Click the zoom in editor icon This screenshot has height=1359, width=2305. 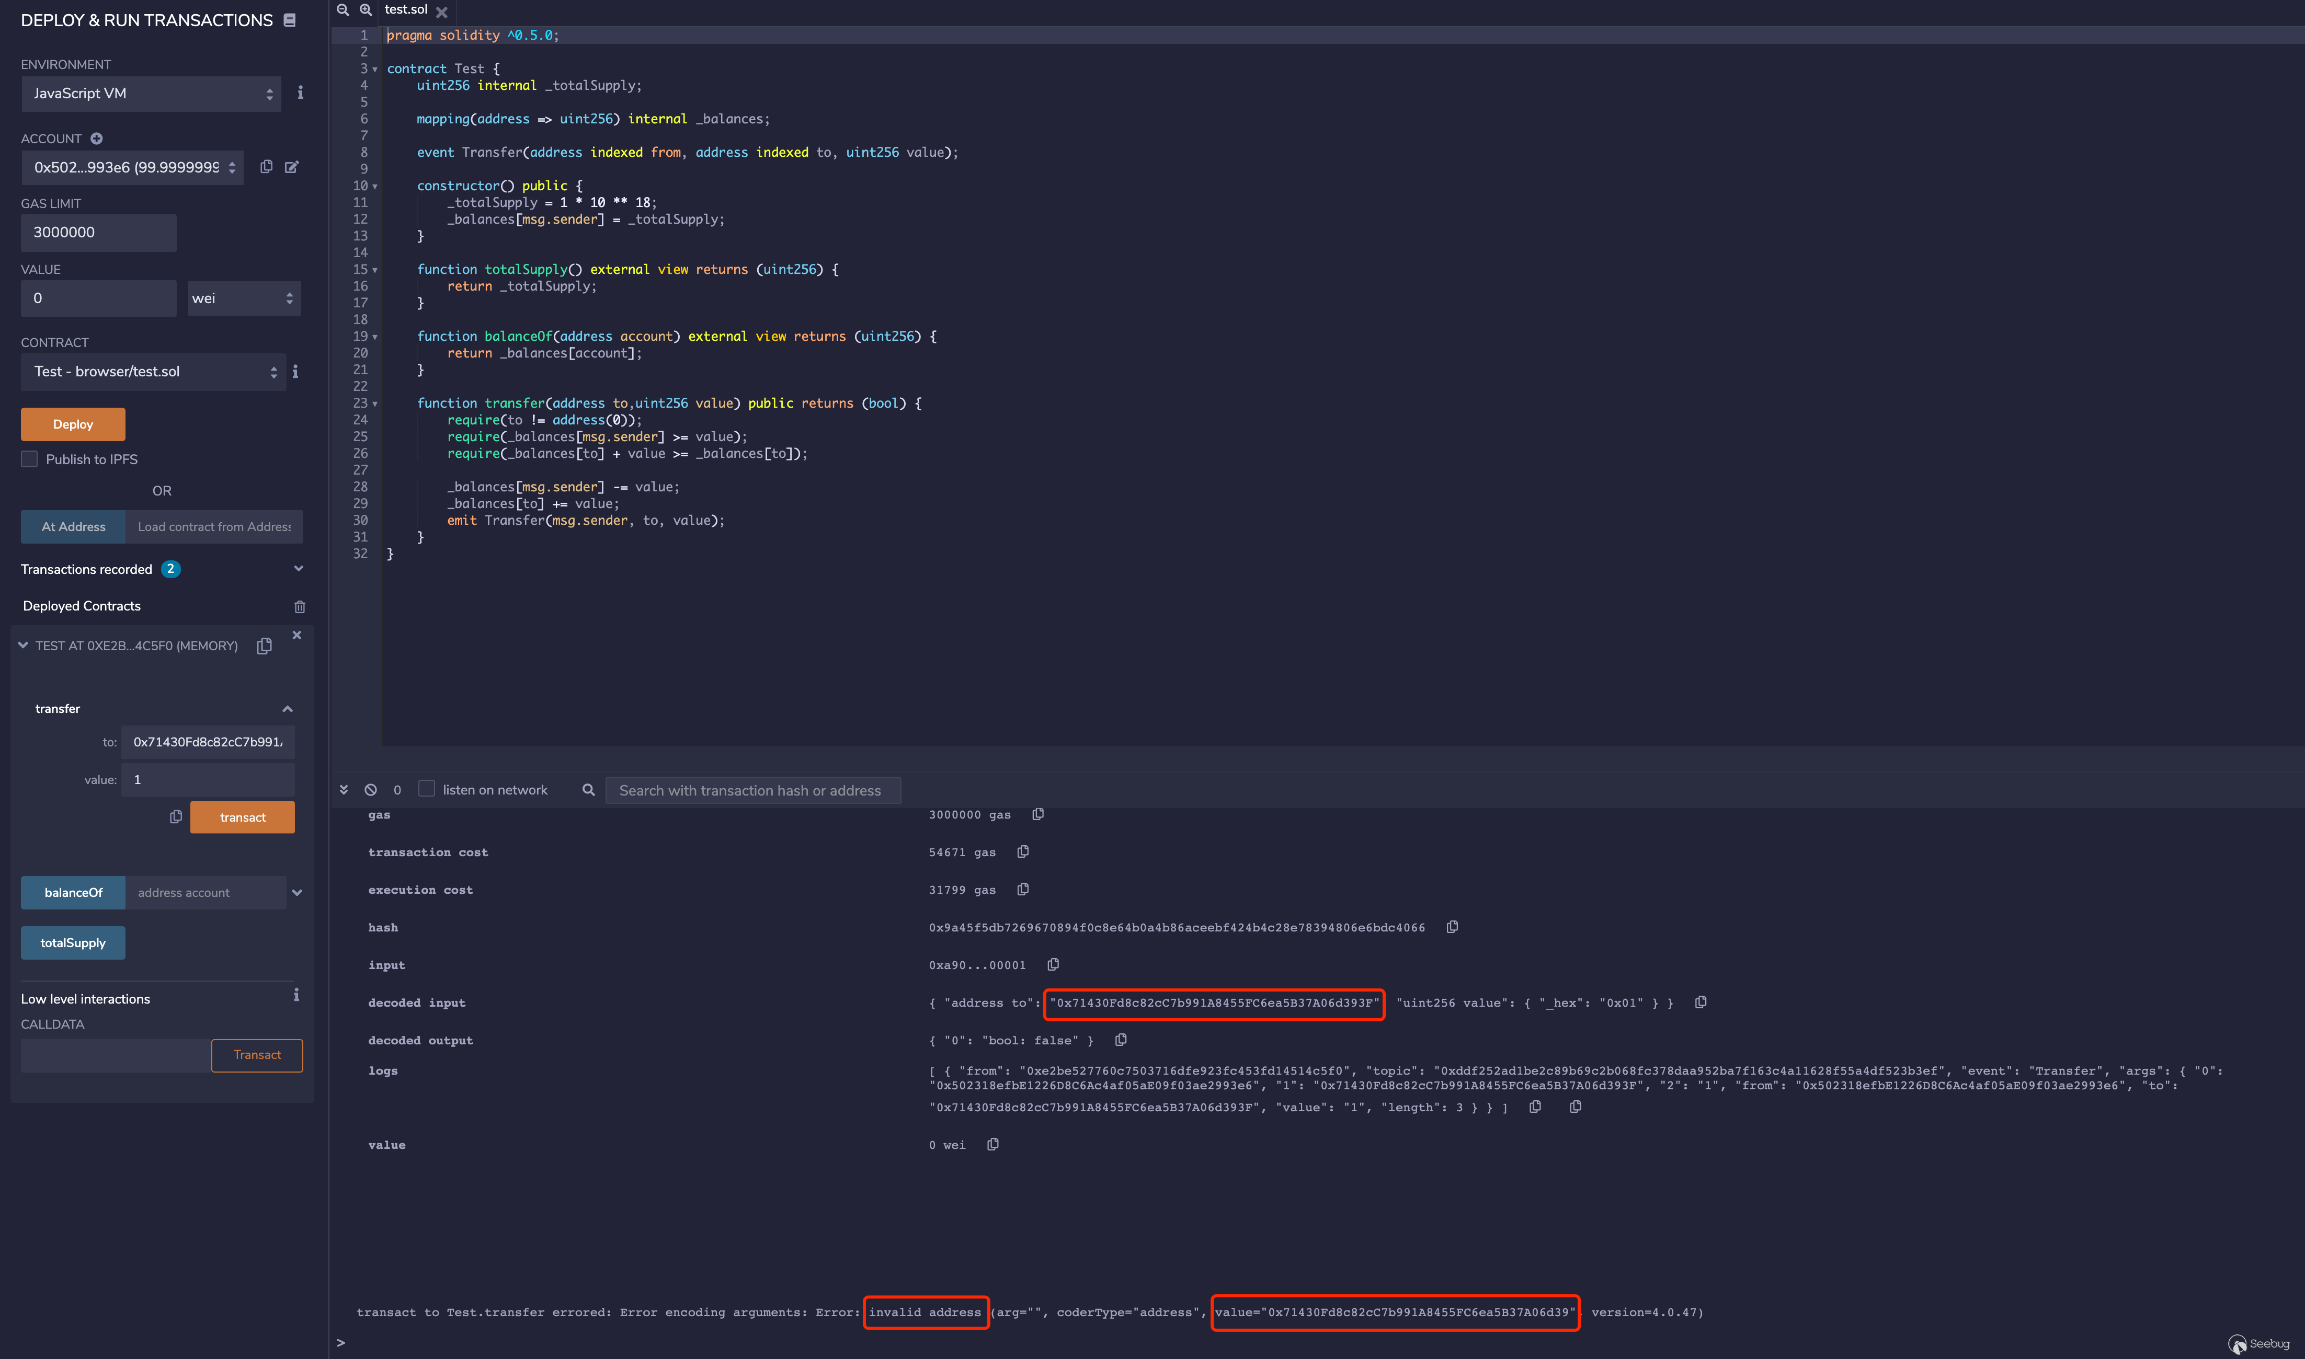(366, 10)
